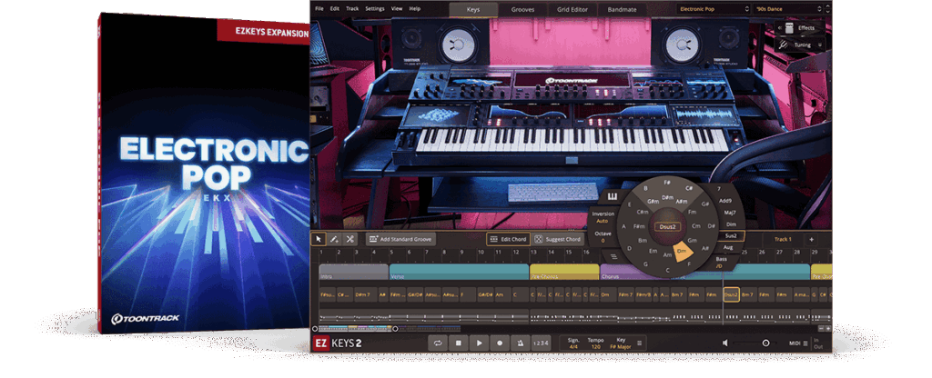Select the arrow pointer tool

click(319, 239)
